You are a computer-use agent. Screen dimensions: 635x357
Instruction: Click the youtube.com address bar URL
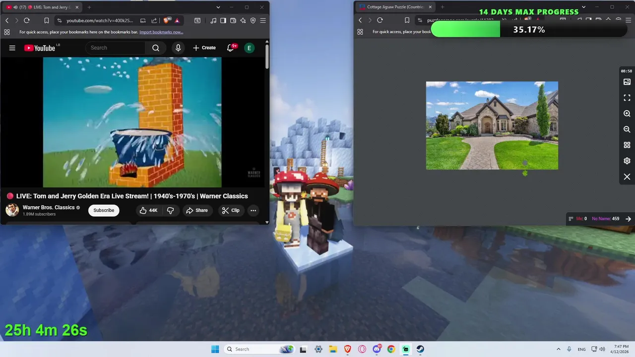point(100,20)
